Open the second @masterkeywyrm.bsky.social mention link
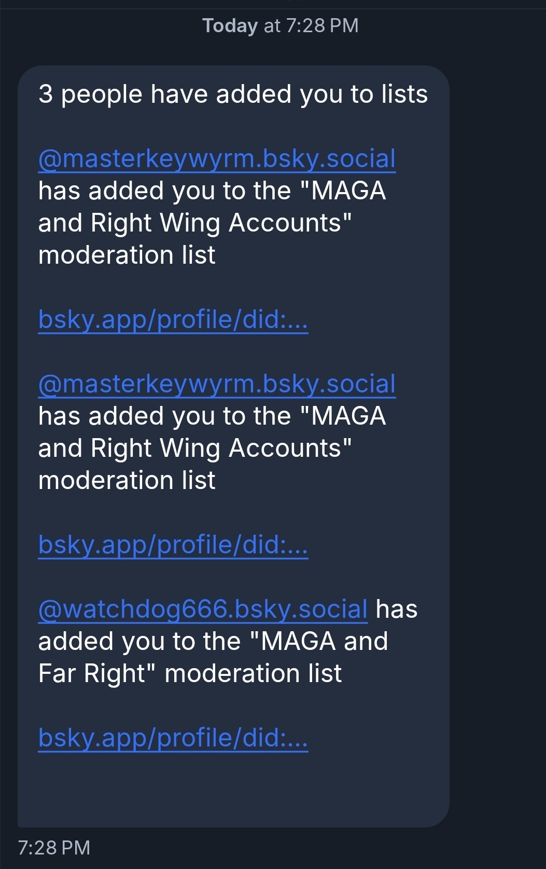The image size is (546, 869). (217, 384)
